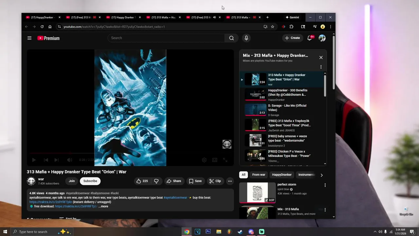The height and width of the screenshot is (236, 419).
Task: Start voice search with microphone icon
Action: (x=246, y=38)
